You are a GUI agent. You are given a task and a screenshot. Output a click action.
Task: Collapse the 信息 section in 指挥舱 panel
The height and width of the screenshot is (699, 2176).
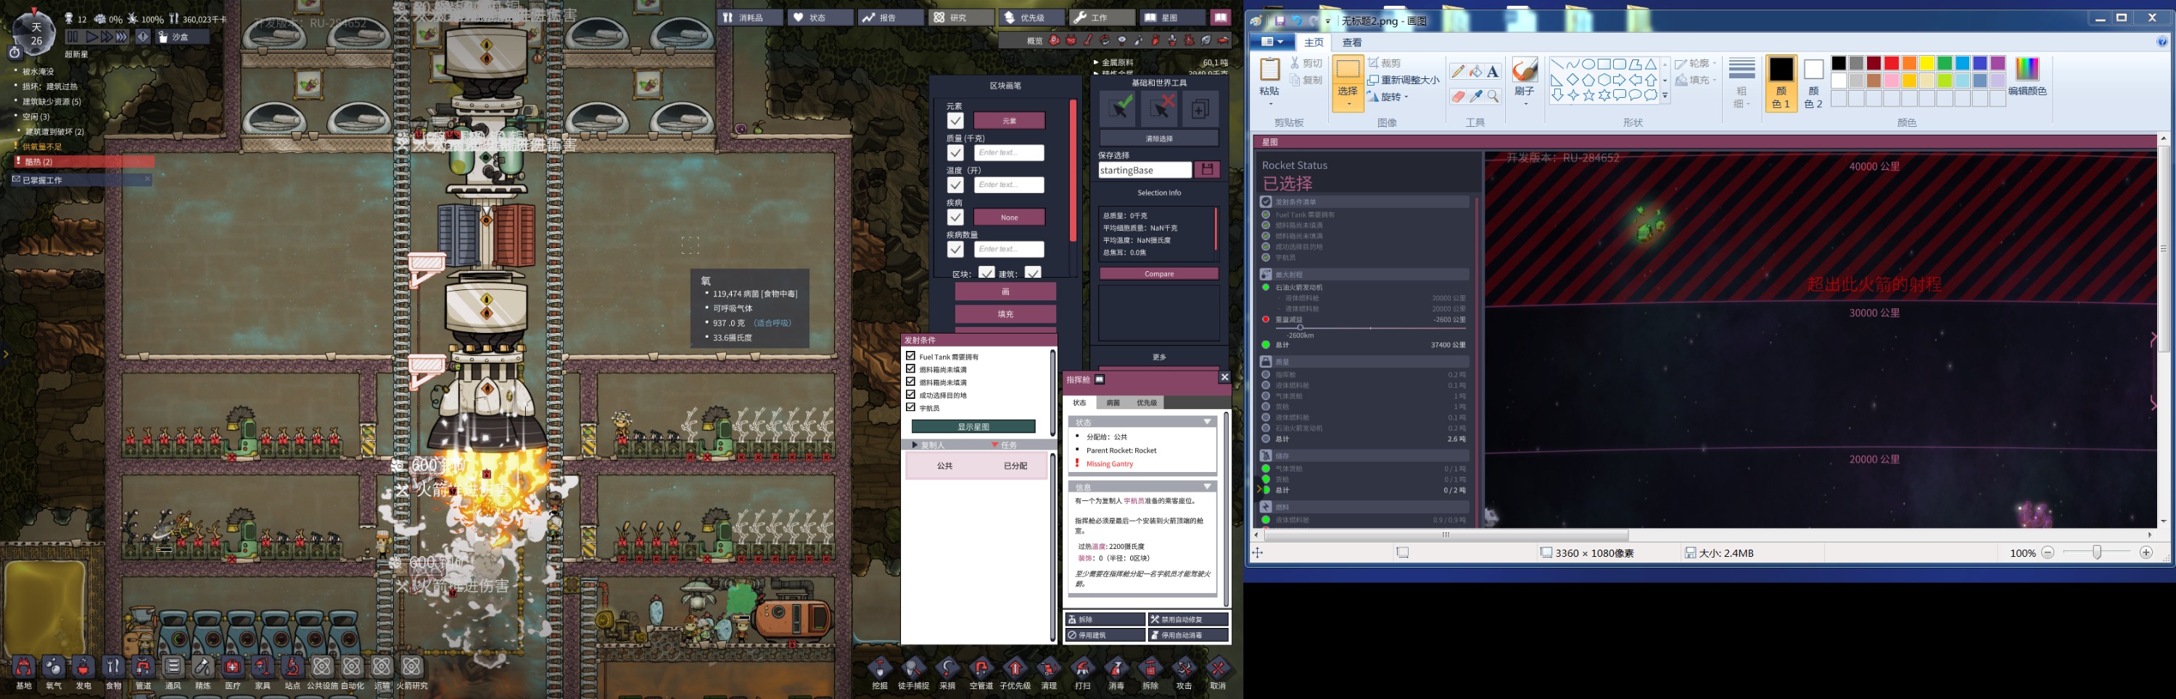click(1206, 487)
